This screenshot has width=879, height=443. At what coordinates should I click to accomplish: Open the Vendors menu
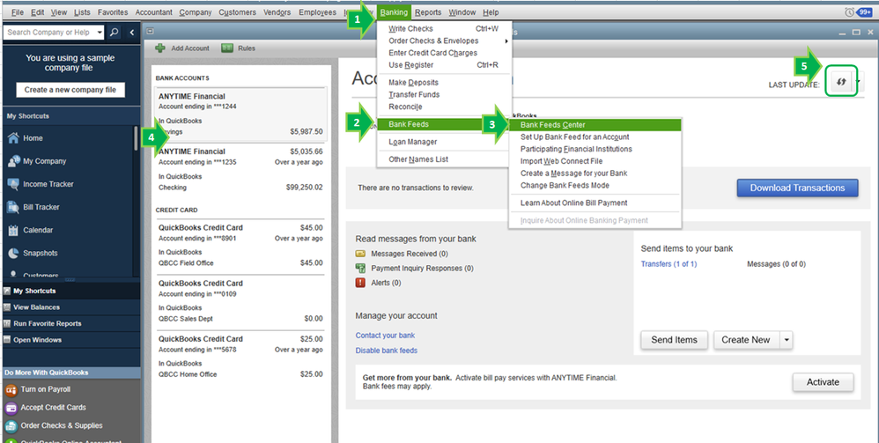[x=277, y=11]
